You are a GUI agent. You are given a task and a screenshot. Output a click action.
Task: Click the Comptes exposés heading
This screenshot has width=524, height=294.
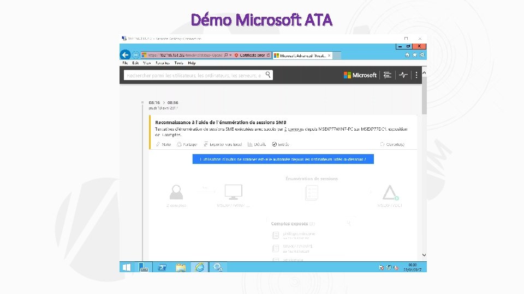point(293,224)
